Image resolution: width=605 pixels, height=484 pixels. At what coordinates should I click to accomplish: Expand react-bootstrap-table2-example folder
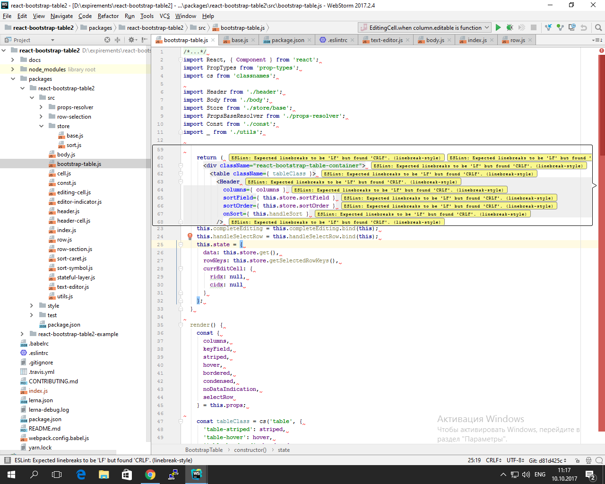(22, 334)
